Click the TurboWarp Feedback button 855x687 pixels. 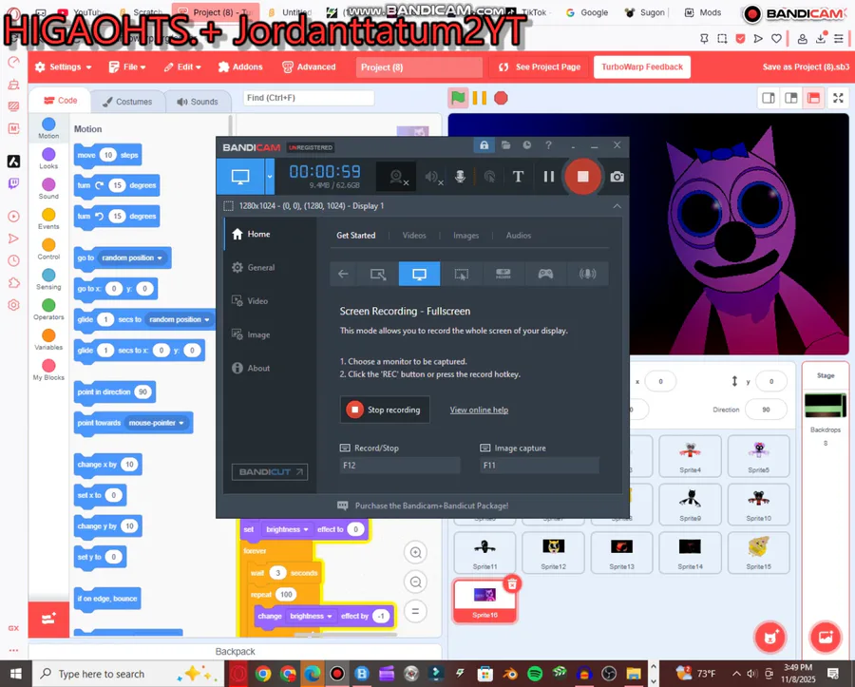pos(642,67)
